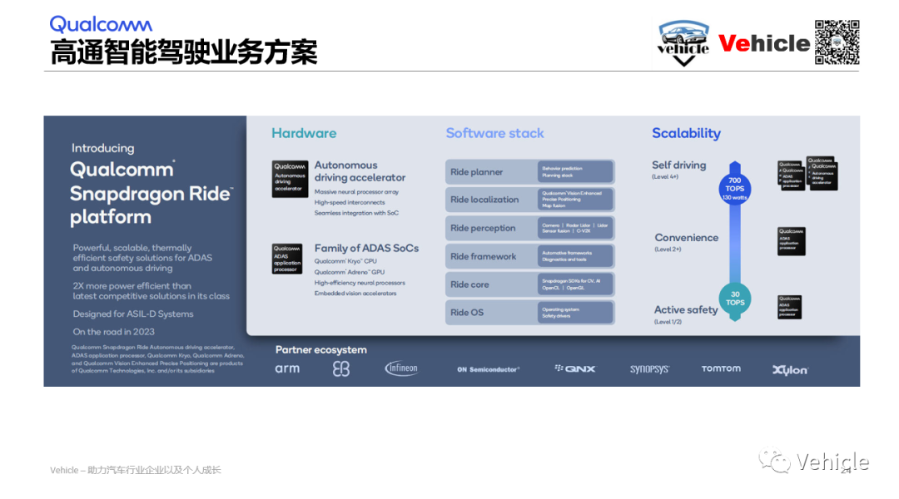This screenshot has height=499, width=899.
Task: Click the 700 TOPS circle marker
Action: pyautogui.click(x=734, y=189)
